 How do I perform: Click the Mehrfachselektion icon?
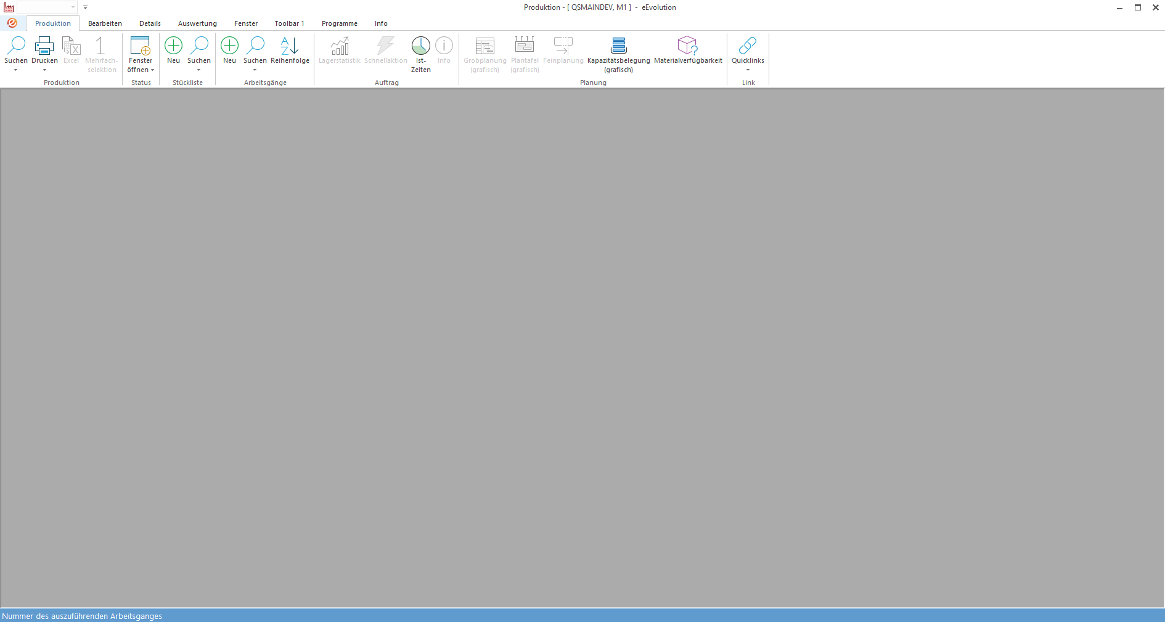click(x=100, y=46)
